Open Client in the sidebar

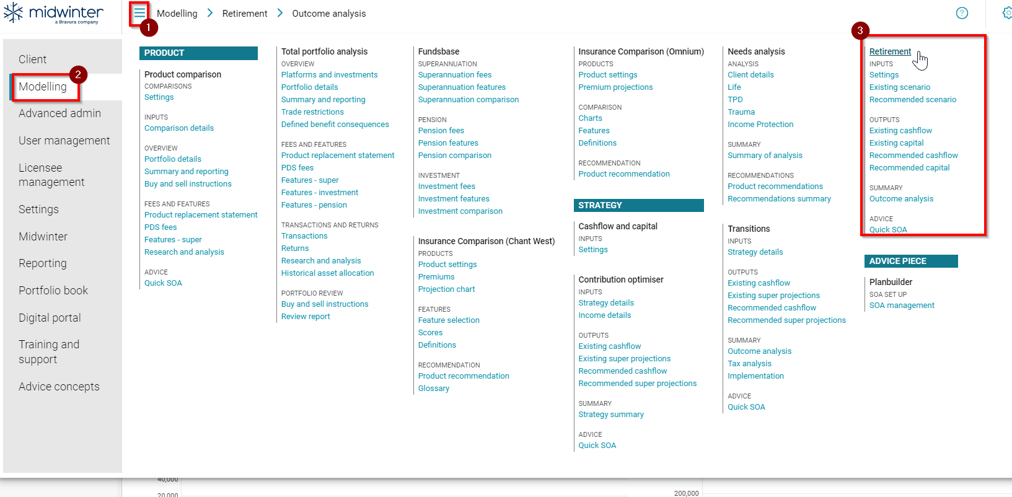click(32, 59)
